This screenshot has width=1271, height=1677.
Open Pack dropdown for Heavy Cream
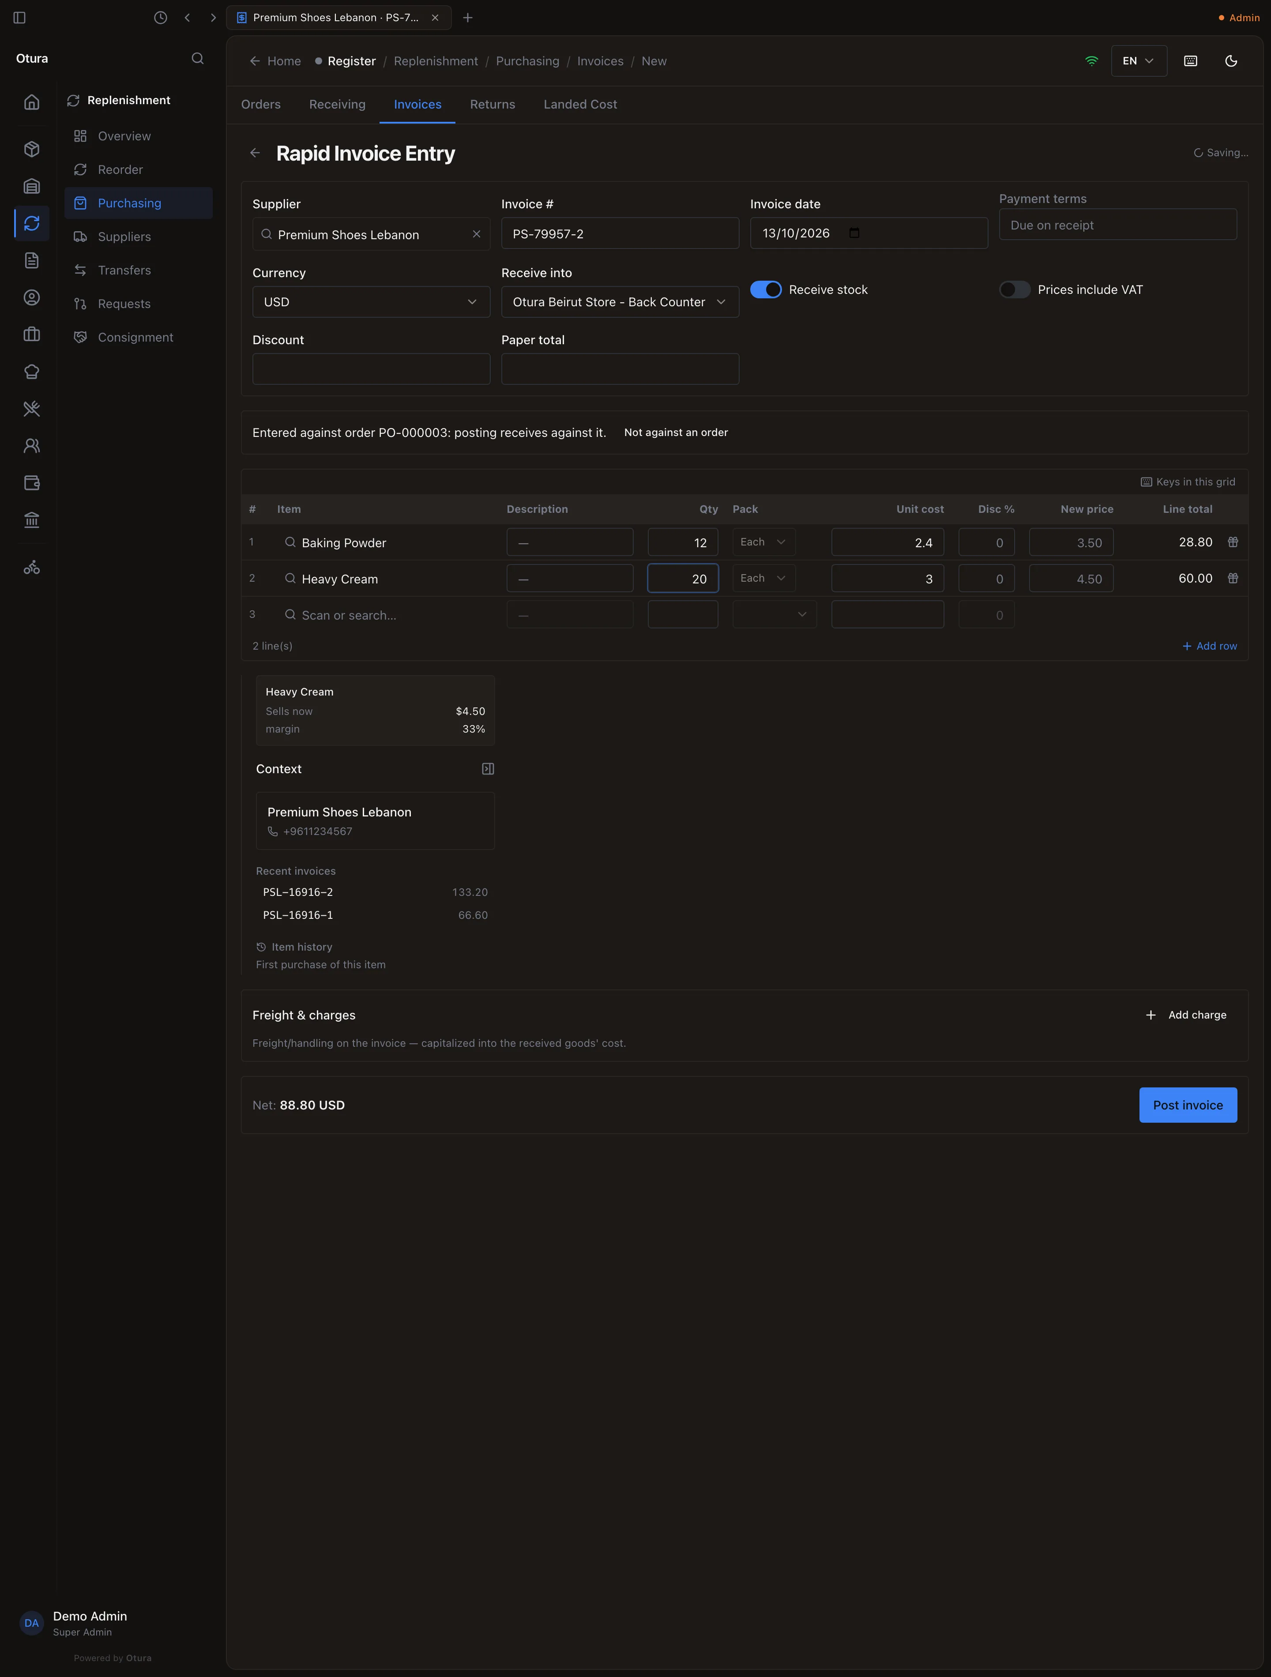763,579
